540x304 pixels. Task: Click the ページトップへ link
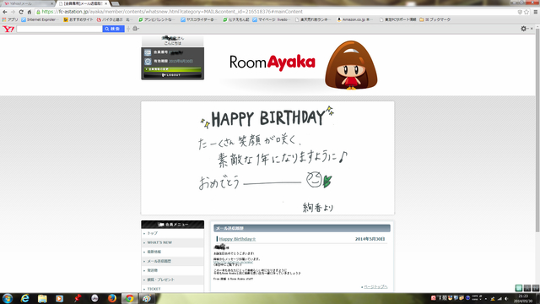tap(375, 287)
